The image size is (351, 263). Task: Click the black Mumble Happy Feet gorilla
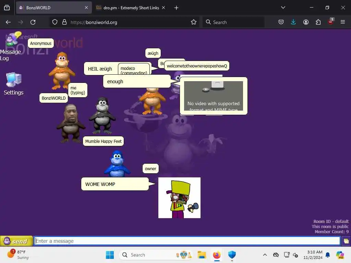102,116
